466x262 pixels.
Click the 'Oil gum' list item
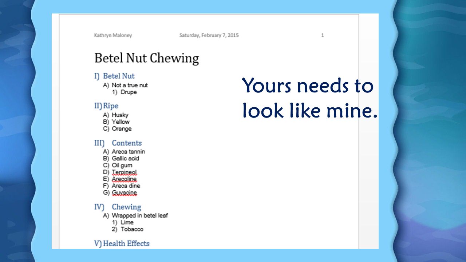pyautogui.click(x=122, y=165)
